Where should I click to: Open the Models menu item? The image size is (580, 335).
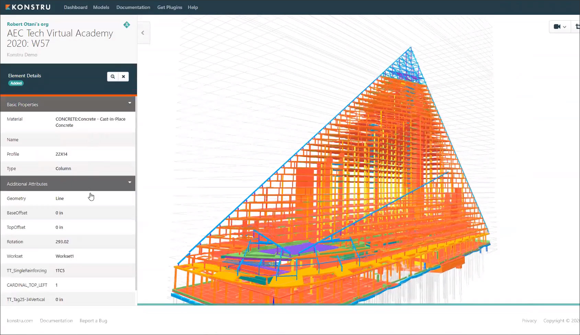point(101,7)
